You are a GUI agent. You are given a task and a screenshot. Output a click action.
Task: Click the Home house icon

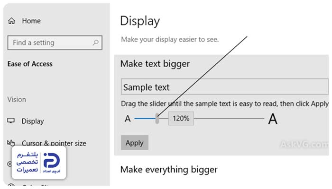(12, 21)
